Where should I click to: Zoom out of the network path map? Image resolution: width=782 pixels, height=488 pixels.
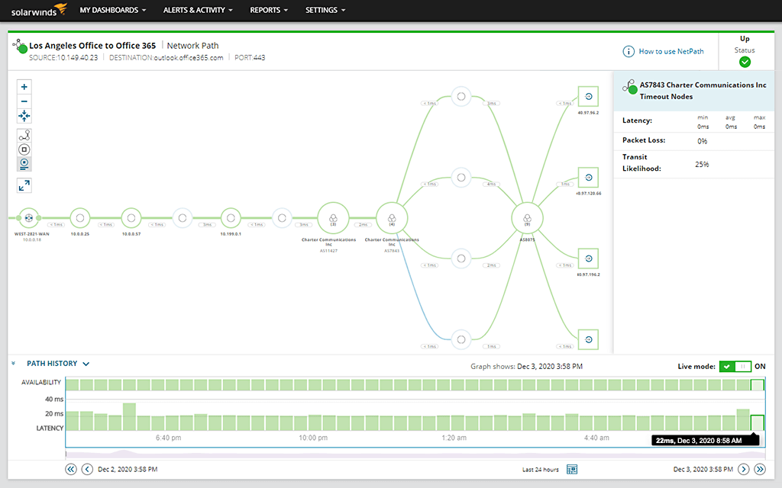[x=24, y=101]
